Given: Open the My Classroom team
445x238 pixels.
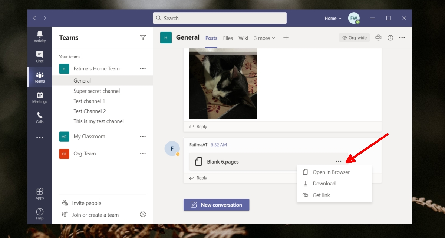Looking at the screenshot, I should pyautogui.click(x=89, y=137).
